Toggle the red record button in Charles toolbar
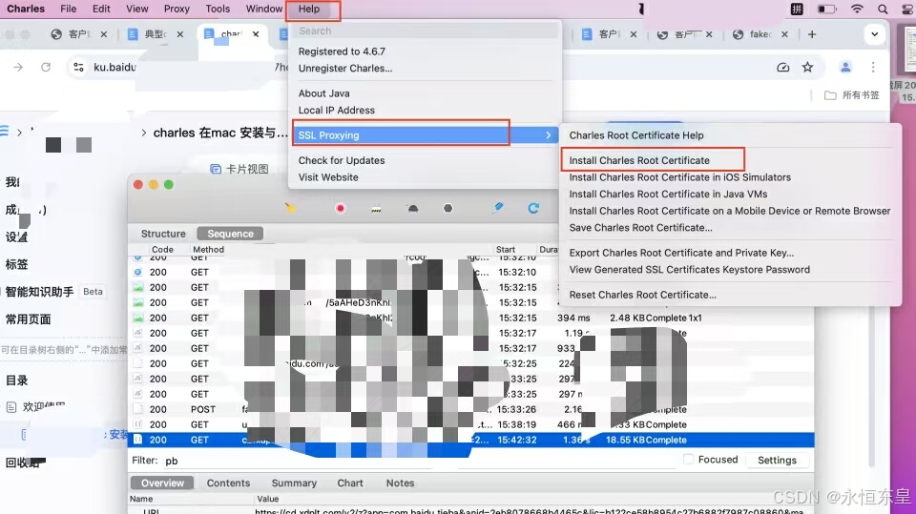This screenshot has height=514, width=916. (x=341, y=208)
